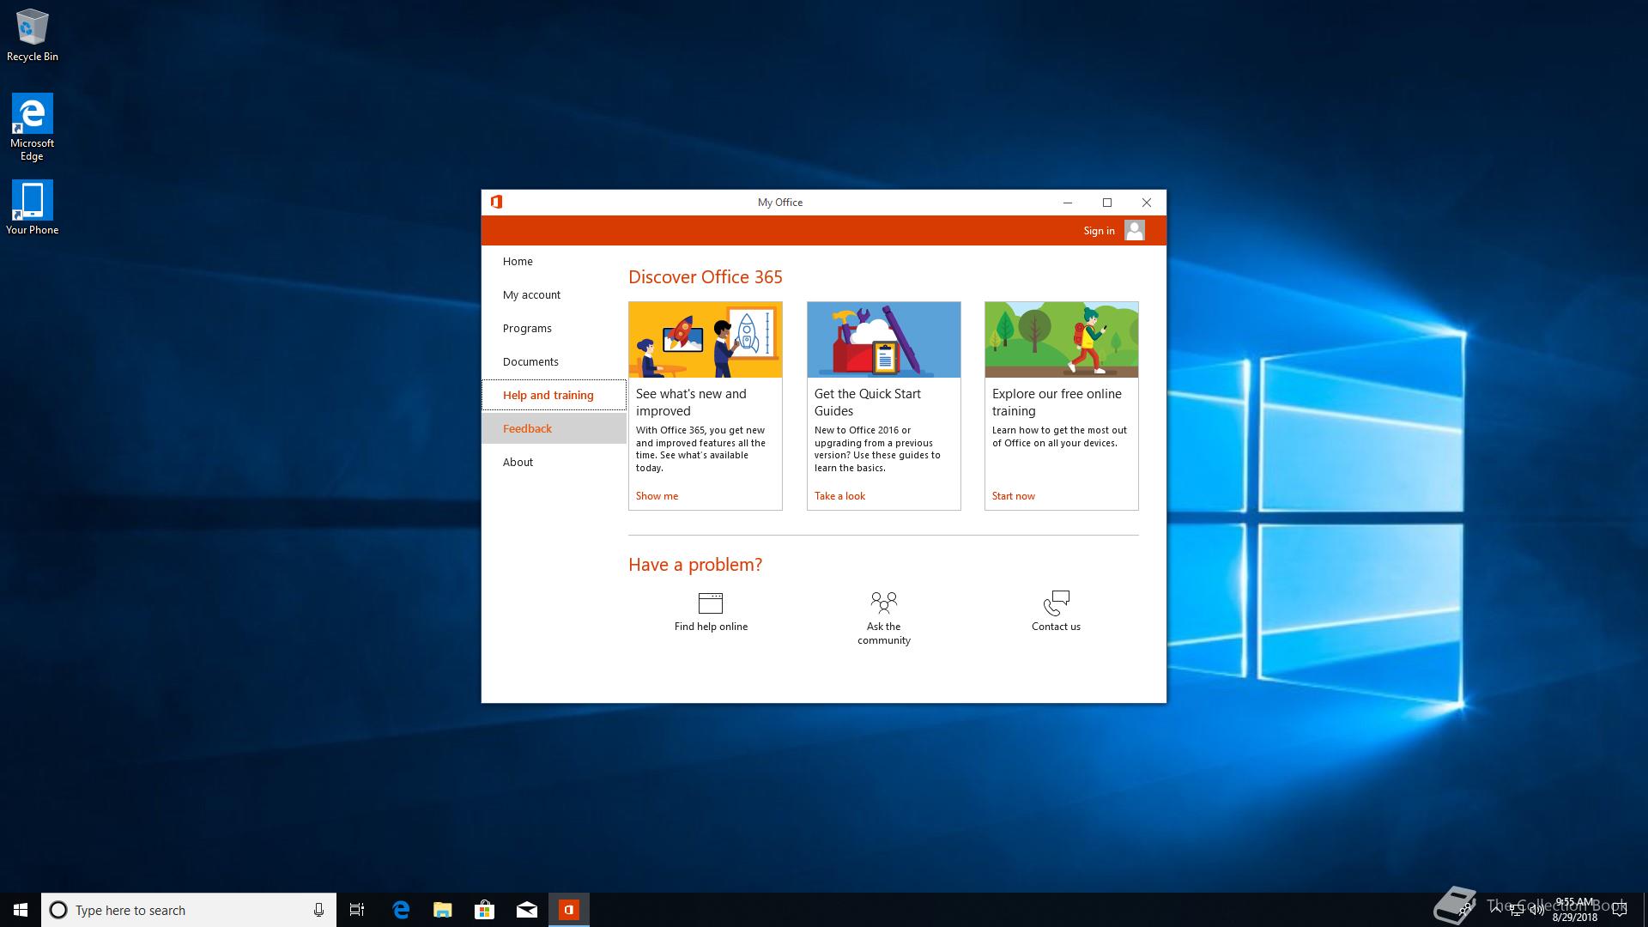Click the Cortana circle in search box
This screenshot has width=1648, height=927.
click(58, 910)
